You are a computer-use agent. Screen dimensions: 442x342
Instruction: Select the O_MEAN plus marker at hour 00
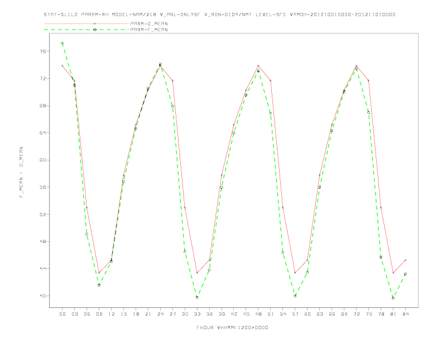coord(63,66)
